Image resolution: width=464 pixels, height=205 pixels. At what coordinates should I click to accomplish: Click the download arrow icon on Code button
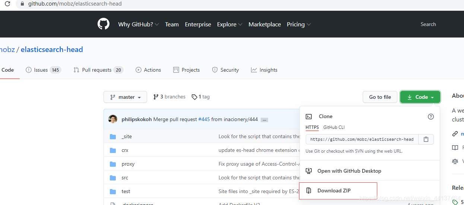pyautogui.click(x=410, y=97)
